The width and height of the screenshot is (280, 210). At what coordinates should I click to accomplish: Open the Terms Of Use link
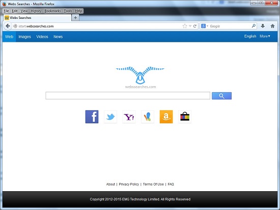coord(153,185)
